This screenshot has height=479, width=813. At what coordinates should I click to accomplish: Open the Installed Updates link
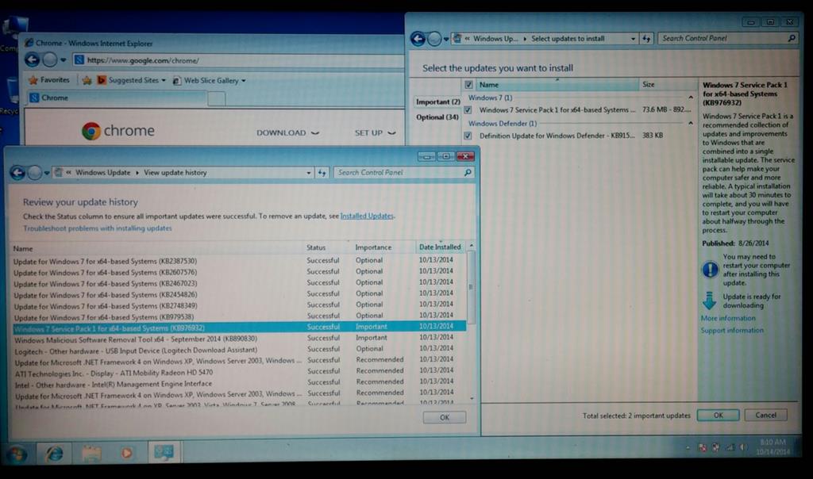tap(367, 216)
